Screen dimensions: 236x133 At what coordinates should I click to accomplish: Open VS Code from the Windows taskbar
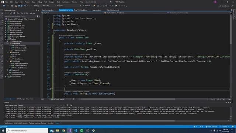click(x=76, y=130)
